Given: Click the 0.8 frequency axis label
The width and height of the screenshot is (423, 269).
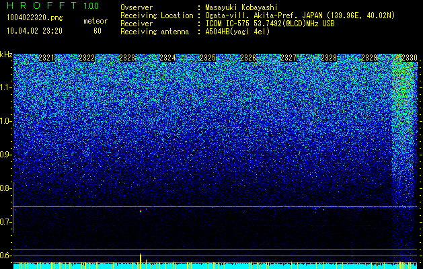Looking at the screenshot, I should pos(6,188).
